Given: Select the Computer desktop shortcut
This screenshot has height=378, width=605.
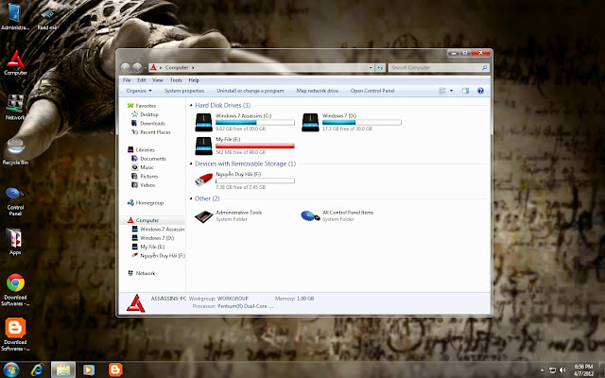Looking at the screenshot, I should (15, 63).
